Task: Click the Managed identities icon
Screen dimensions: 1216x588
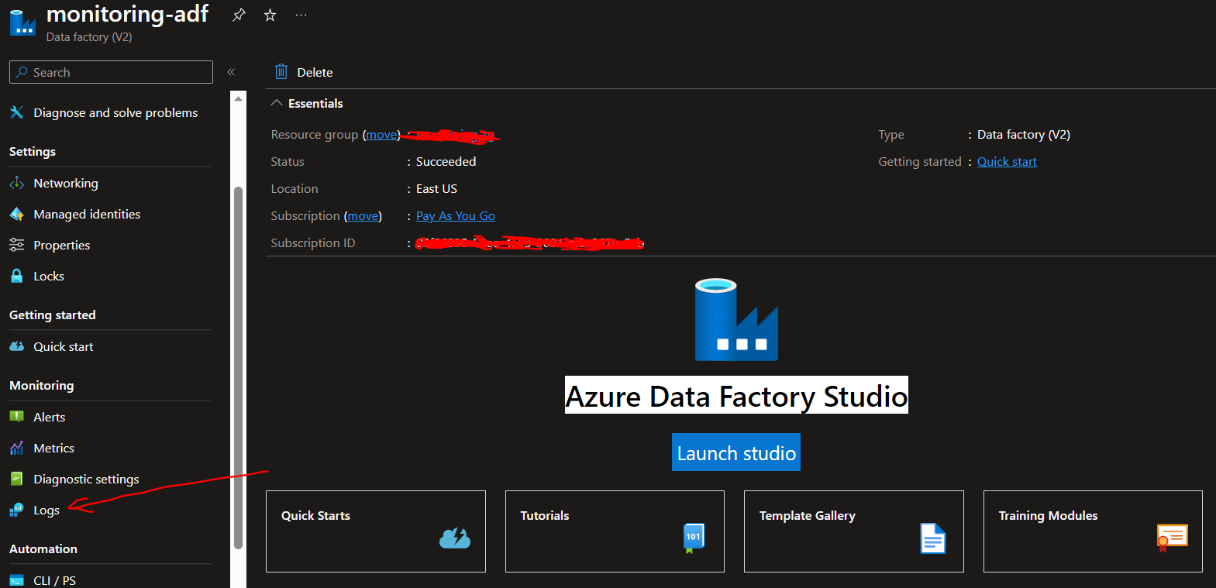Action: tap(16, 214)
